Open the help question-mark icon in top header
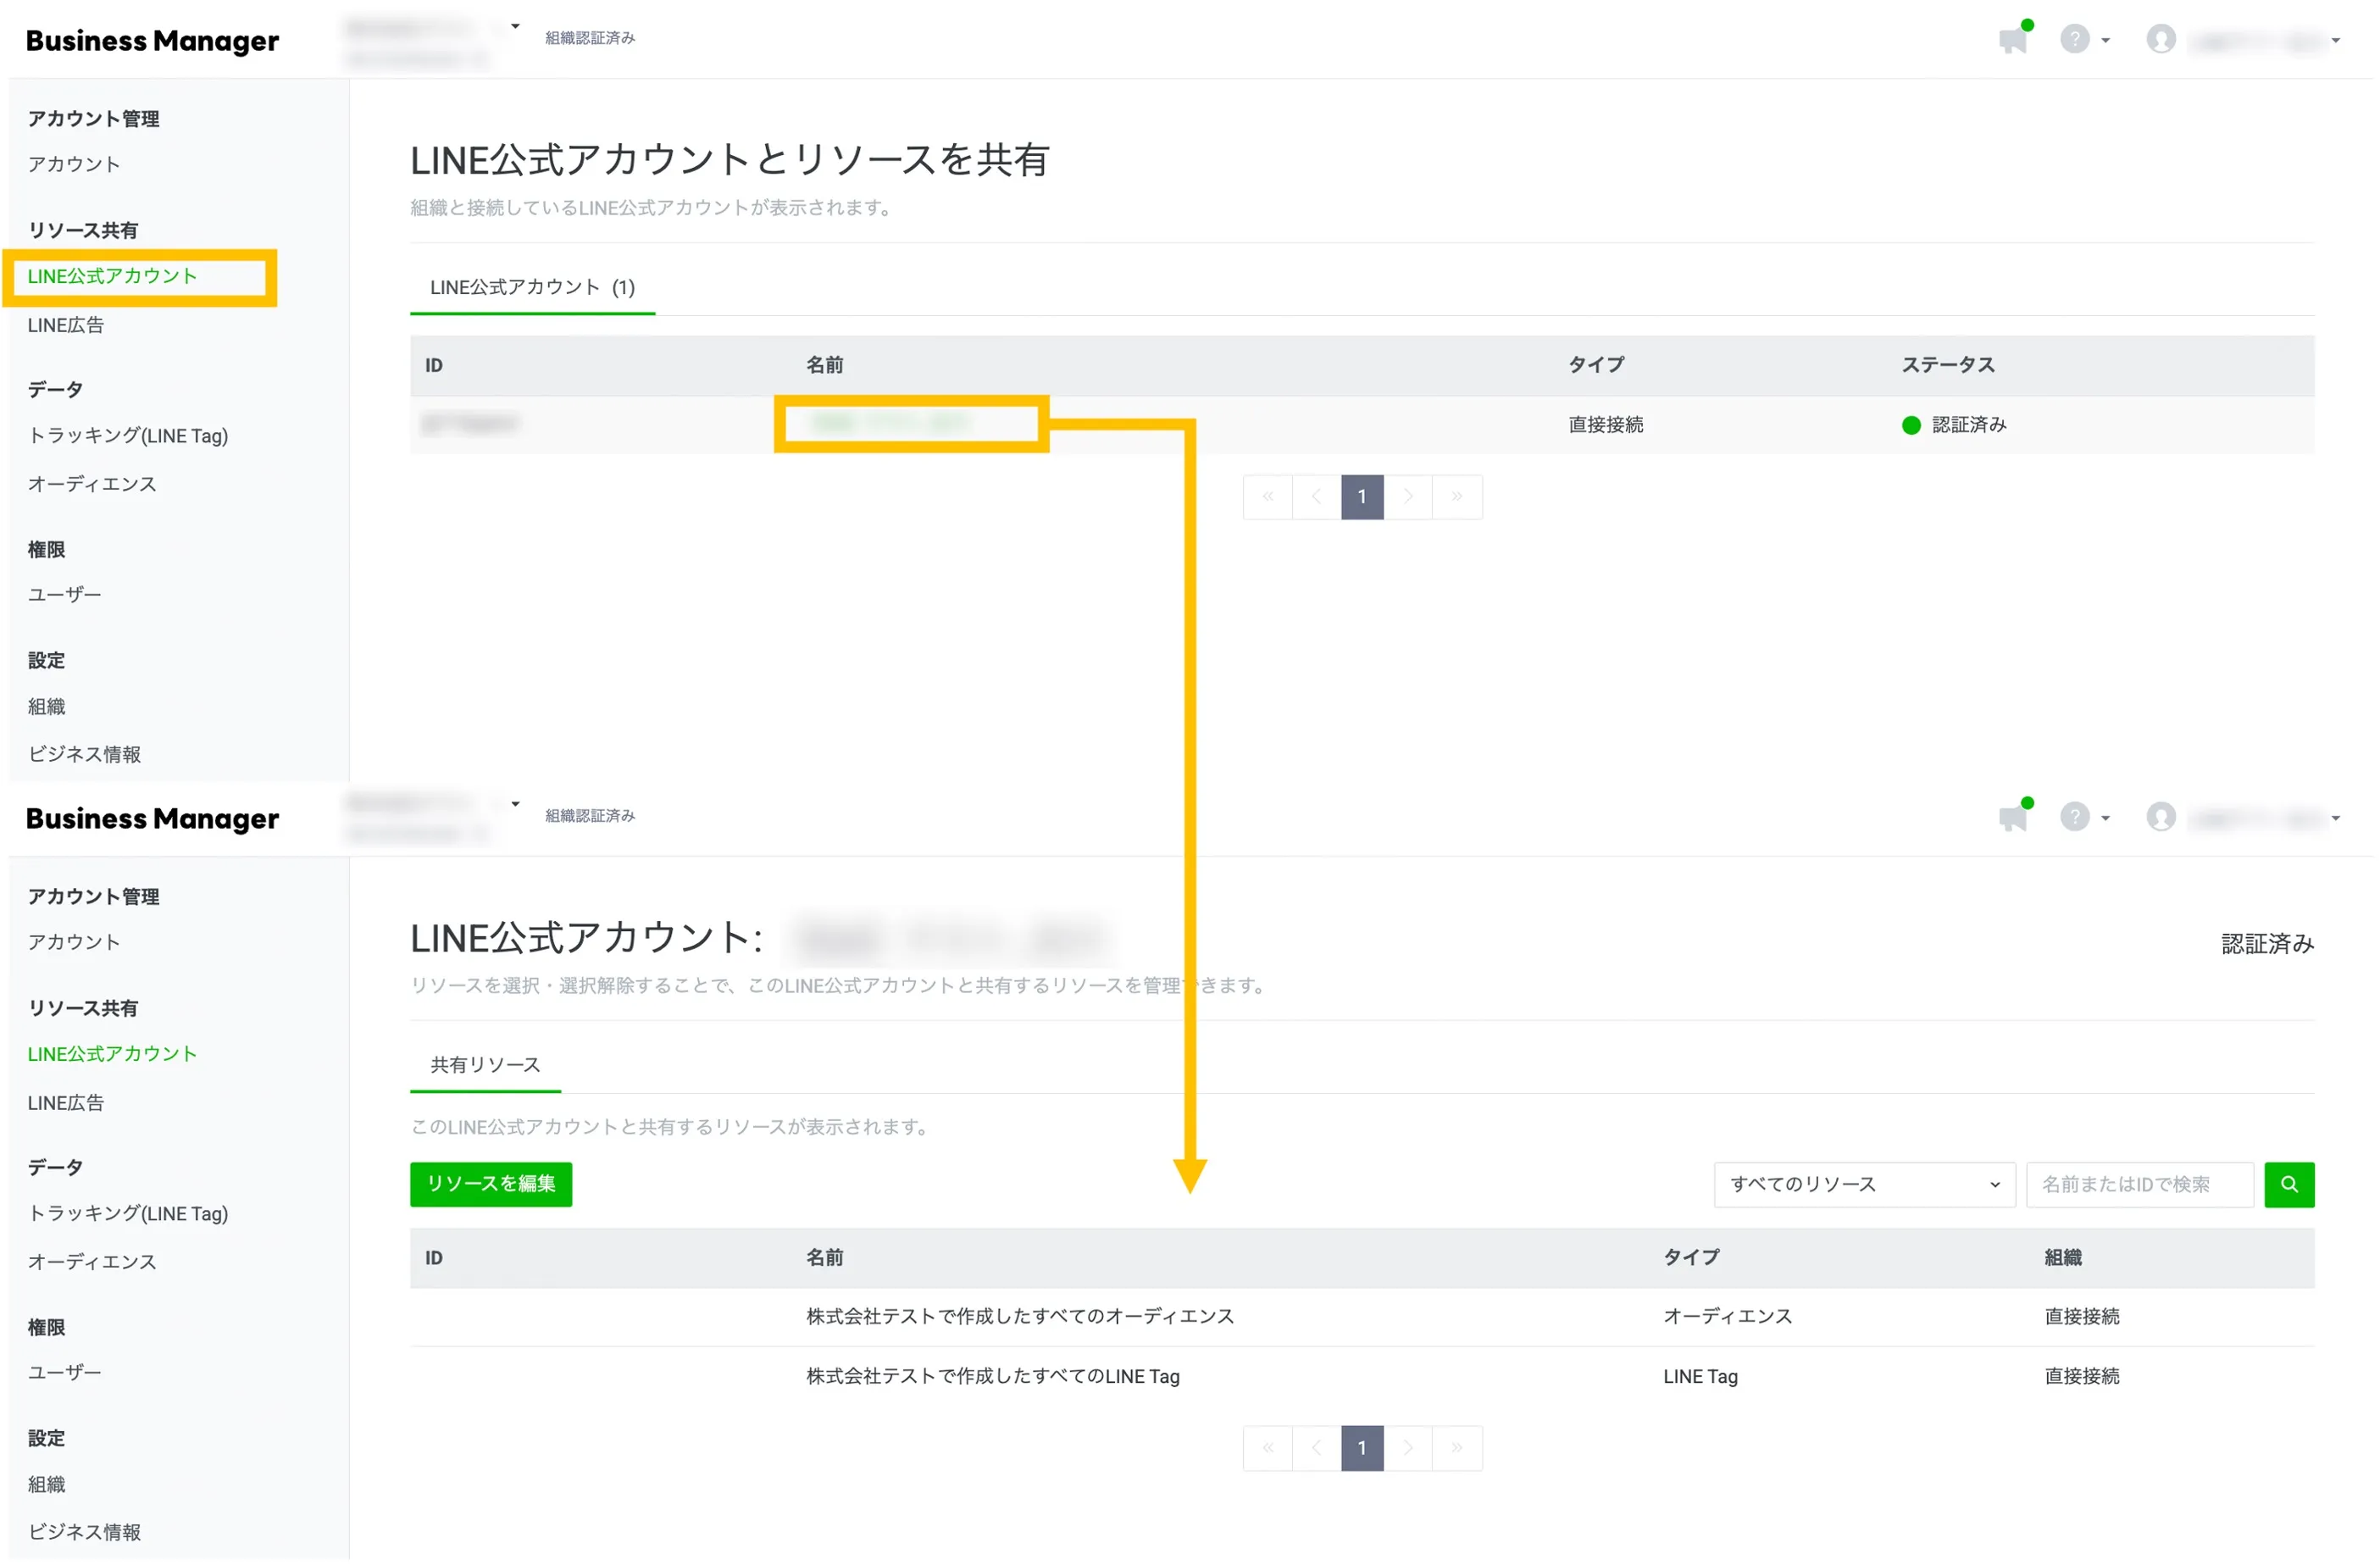2380x1565 pixels. click(2074, 39)
